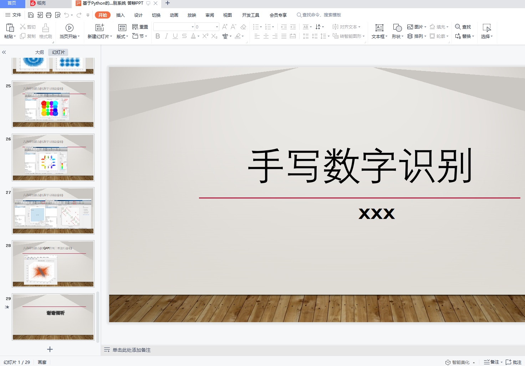Switch to the 动画 animation ribbon tab

tap(174, 15)
